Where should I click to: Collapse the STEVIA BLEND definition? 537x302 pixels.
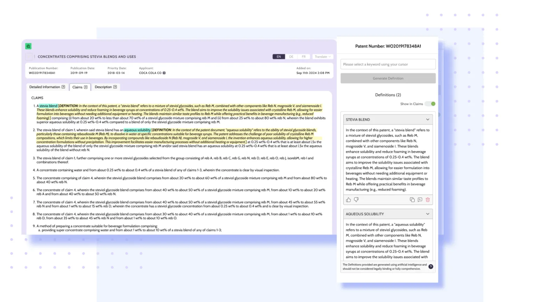tap(428, 120)
